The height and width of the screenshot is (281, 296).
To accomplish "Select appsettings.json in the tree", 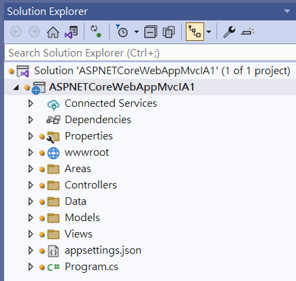I will (103, 250).
